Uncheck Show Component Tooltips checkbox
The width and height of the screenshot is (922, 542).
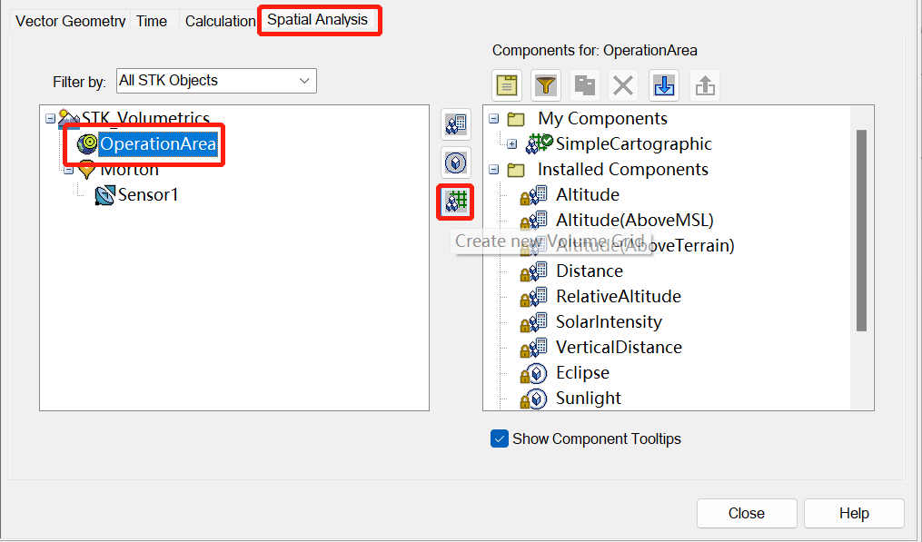coord(500,439)
